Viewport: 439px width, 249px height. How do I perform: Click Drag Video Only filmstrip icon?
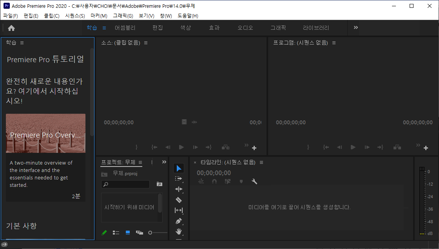tap(184, 122)
